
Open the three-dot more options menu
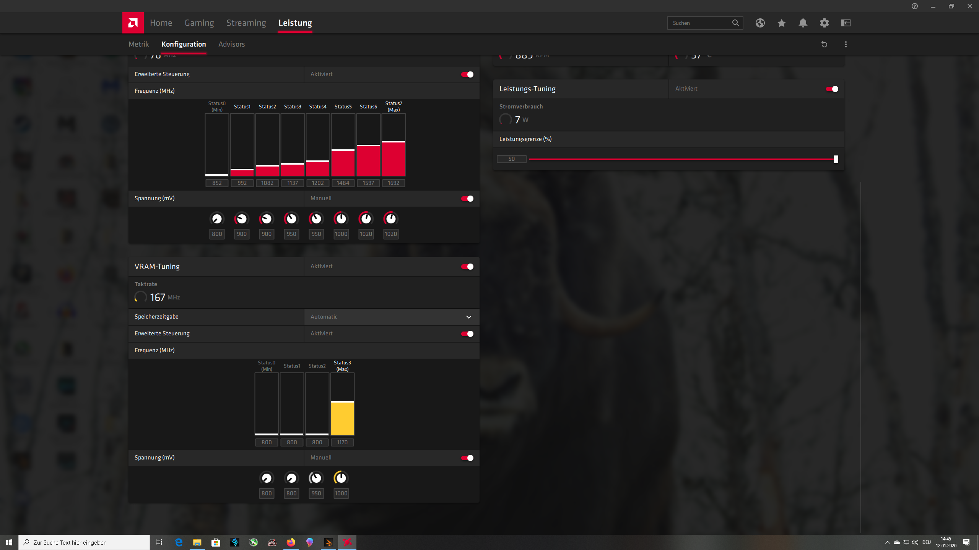pyautogui.click(x=846, y=44)
